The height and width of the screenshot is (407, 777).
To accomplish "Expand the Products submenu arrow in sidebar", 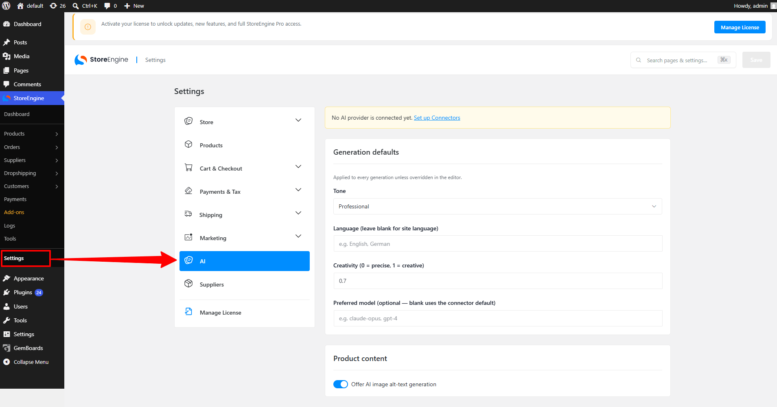I will pos(57,134).
